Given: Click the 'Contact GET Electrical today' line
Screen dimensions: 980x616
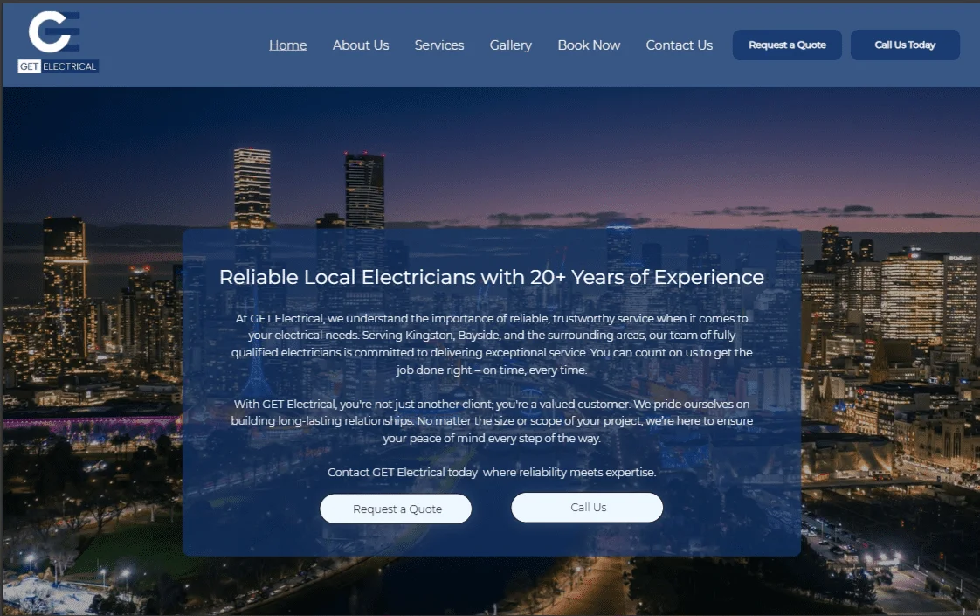Looking at the screenshot, I should (x=491, y=472).
